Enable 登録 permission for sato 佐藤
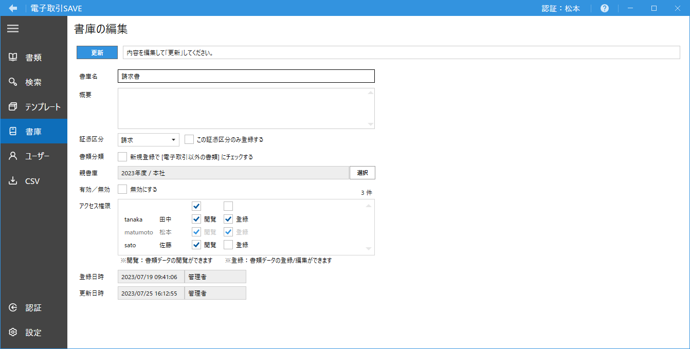The image size is (690, 349). pos(228,245)
